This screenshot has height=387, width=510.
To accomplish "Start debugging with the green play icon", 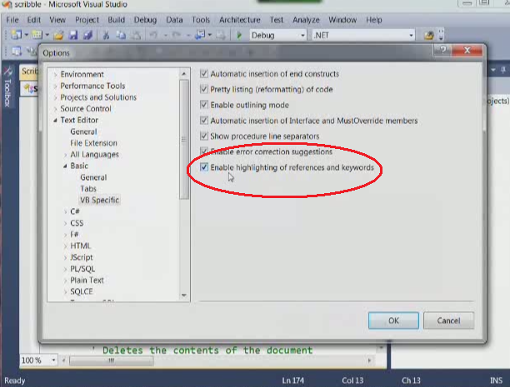I will pyautogui.click(x=239, y=35).
